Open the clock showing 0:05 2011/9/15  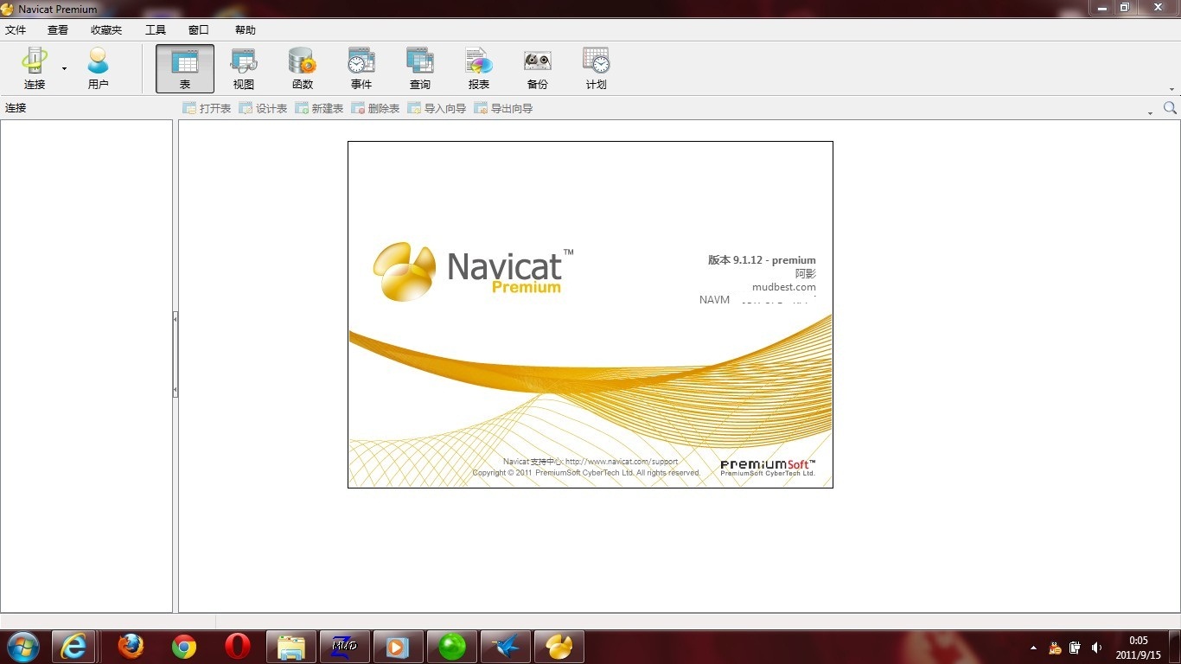tap(1139, 648)
